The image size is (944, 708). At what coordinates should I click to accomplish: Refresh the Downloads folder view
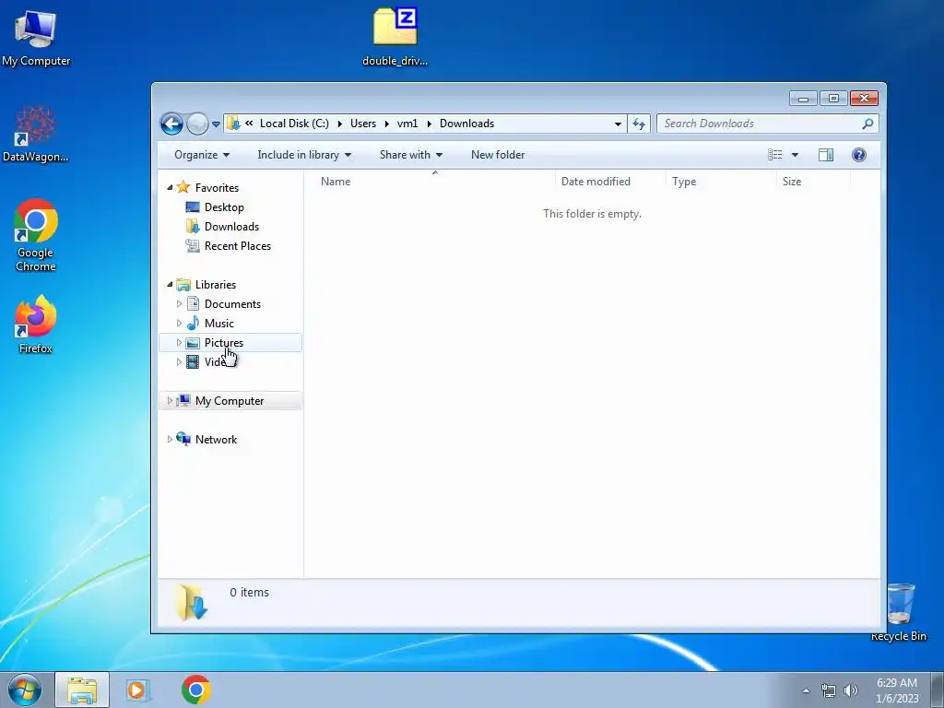639,124
